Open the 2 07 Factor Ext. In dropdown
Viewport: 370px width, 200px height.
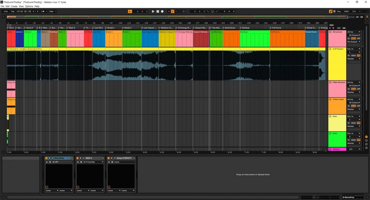pos(354,49)
